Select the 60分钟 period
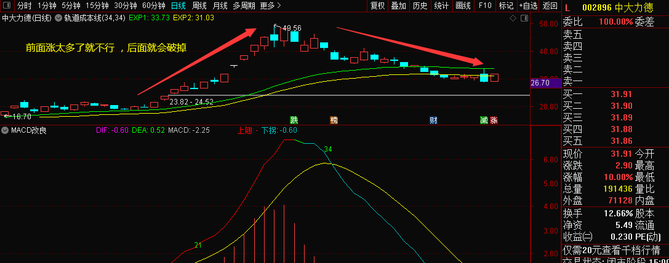Viewport: 669px width, 263px height. 154,6
